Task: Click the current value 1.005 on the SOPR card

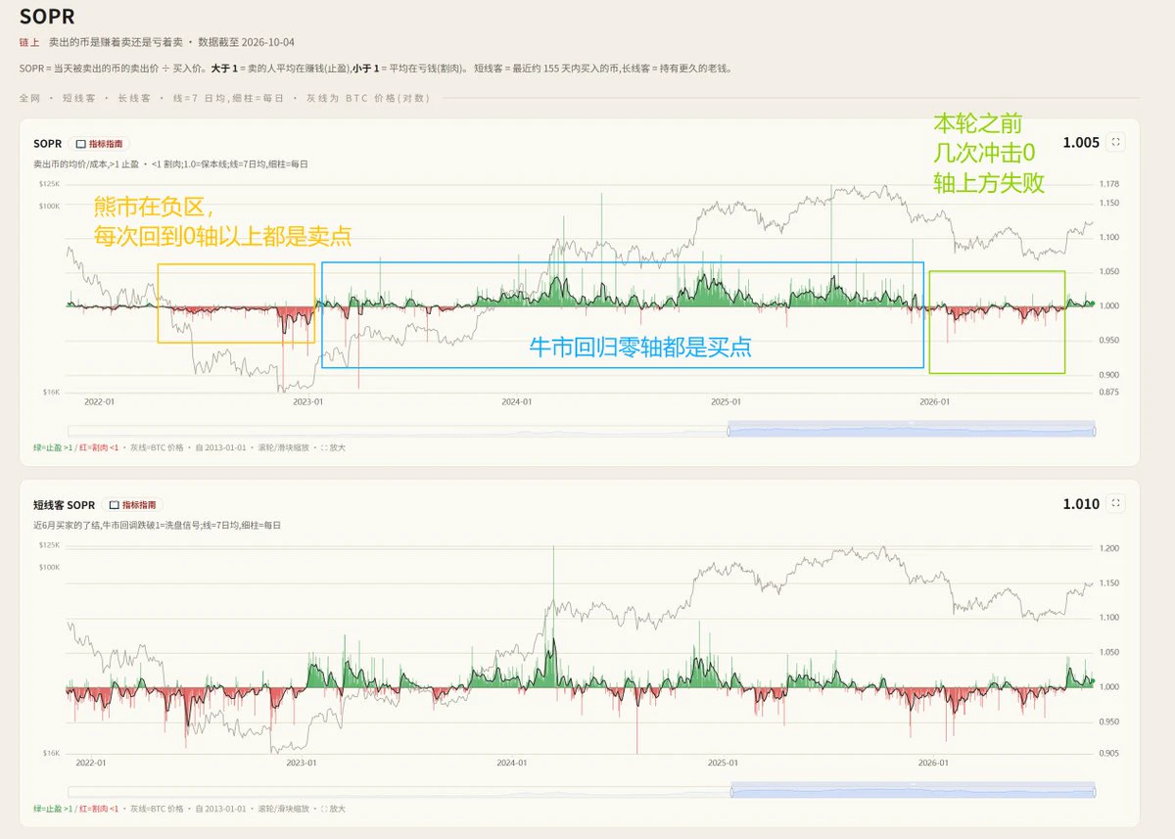Action: pyautogui.click(x=1081, y=143)
